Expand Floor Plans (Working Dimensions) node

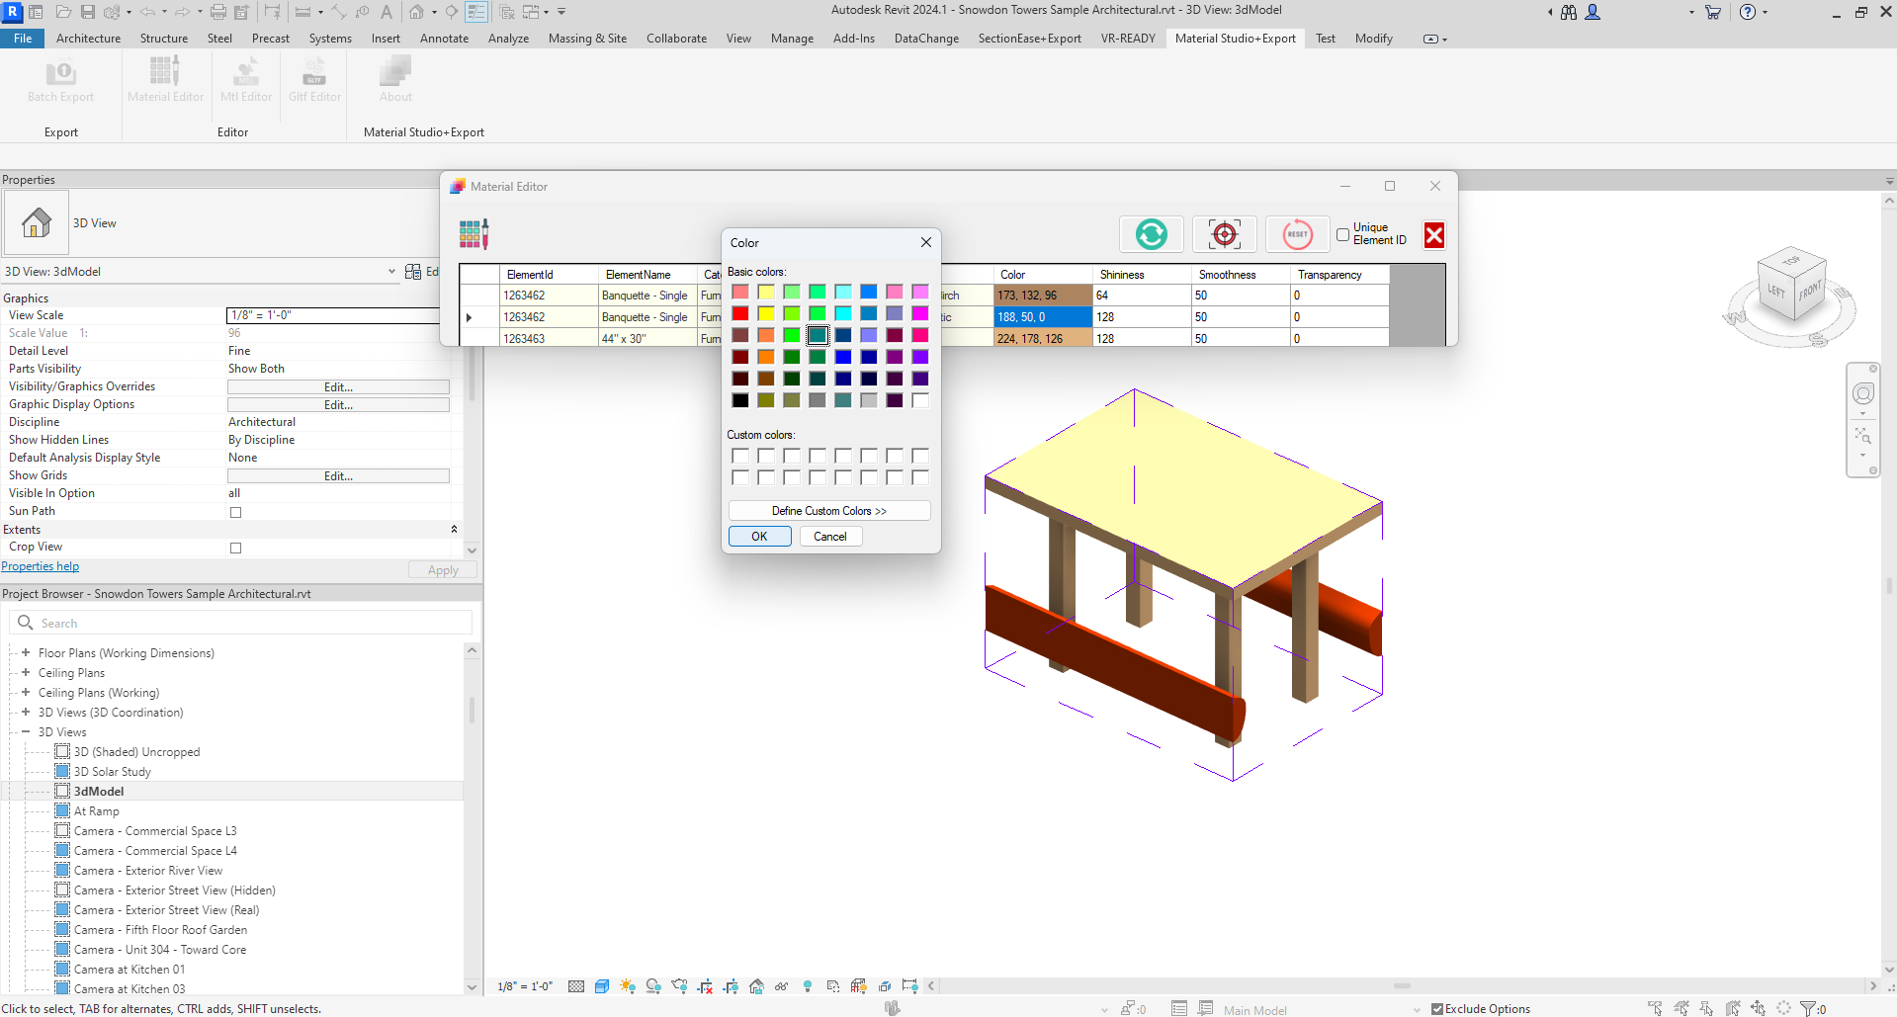tap(26, 652)
